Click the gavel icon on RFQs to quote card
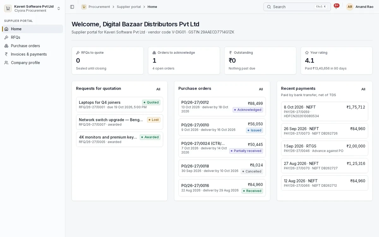379x237 pixels. [x=78, y=53]
